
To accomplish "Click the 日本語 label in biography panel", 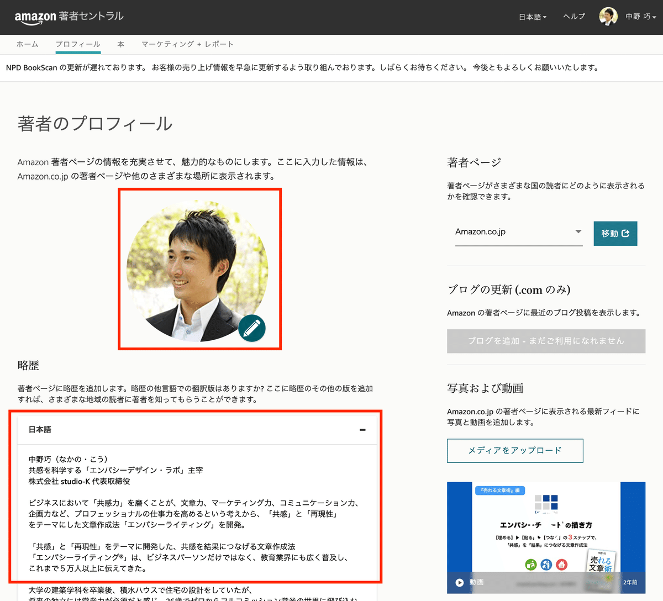I will pos(40,430).
